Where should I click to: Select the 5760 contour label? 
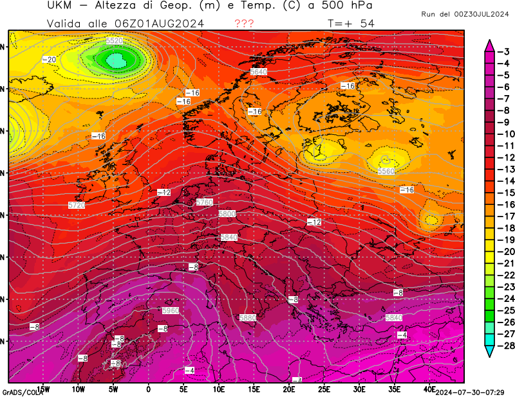204,202
